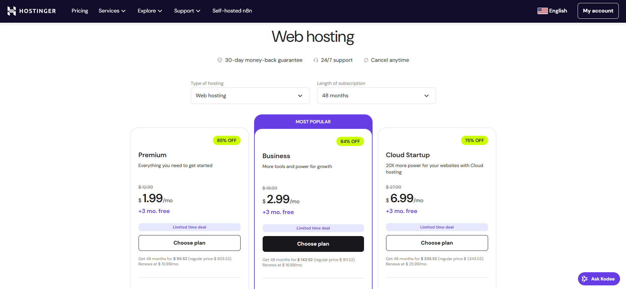Click the 24/7 support headset icon
Screen dimensions: 626x289
(316, 60)
